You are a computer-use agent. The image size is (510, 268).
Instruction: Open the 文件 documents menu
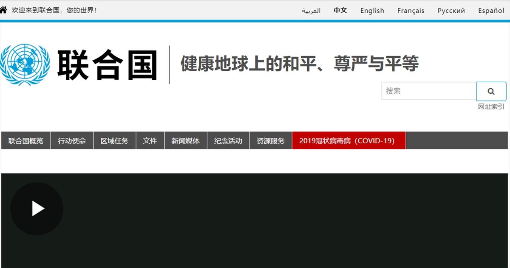150,141
